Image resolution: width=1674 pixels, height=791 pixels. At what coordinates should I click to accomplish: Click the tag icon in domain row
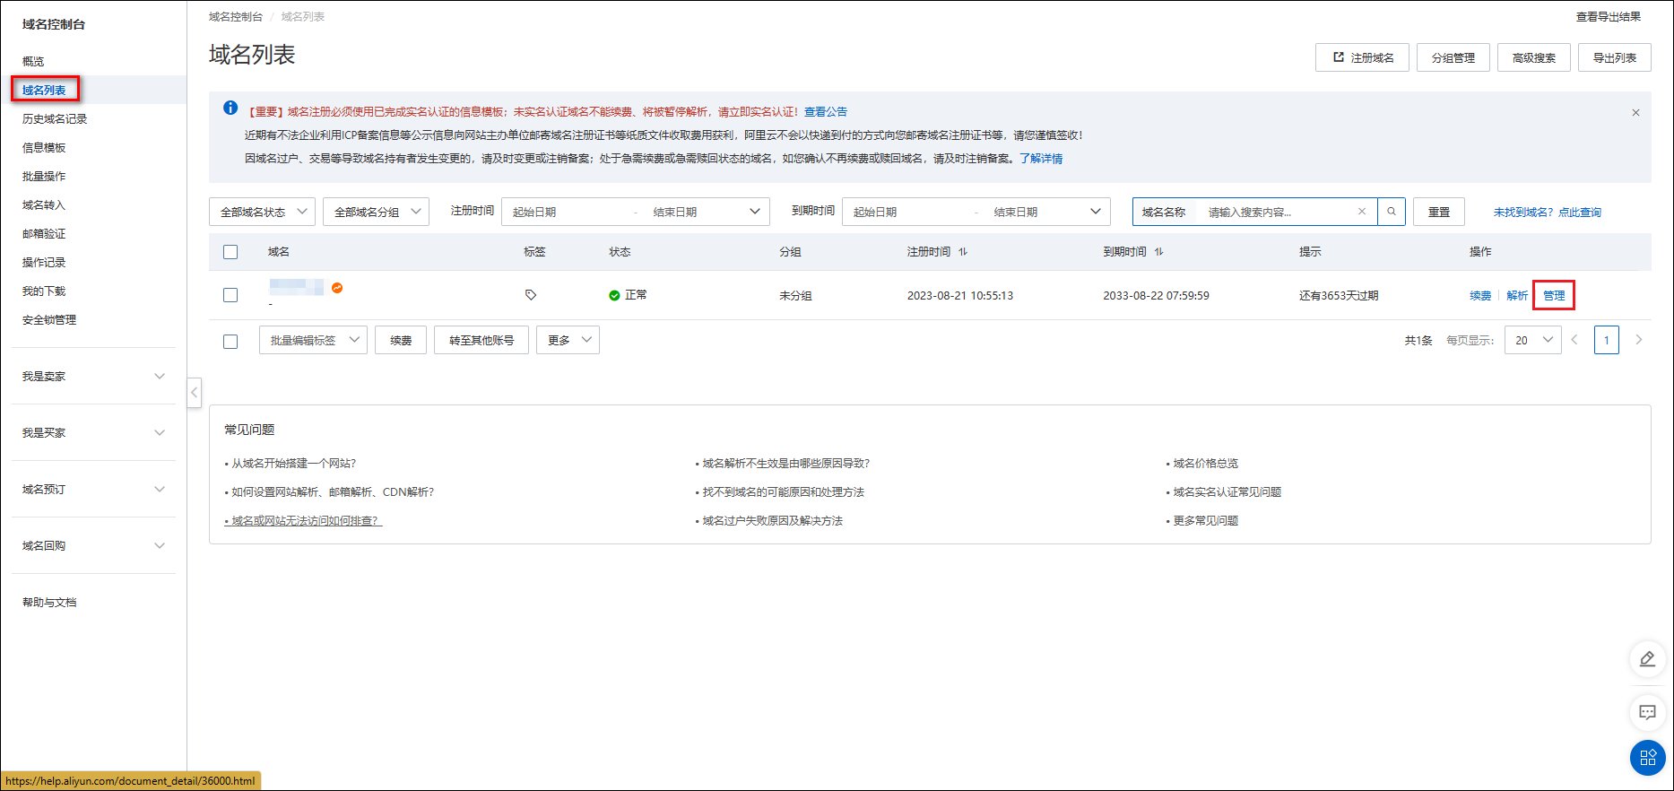(531, 295)
